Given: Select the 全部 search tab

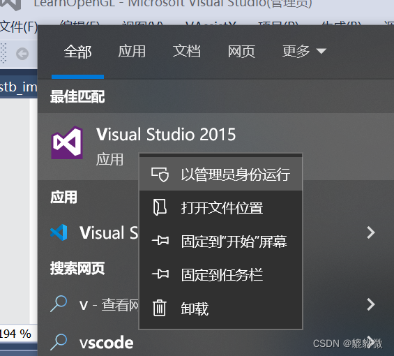Looking at the screenshot, I should pyautogui.click(x=77, y=52).
